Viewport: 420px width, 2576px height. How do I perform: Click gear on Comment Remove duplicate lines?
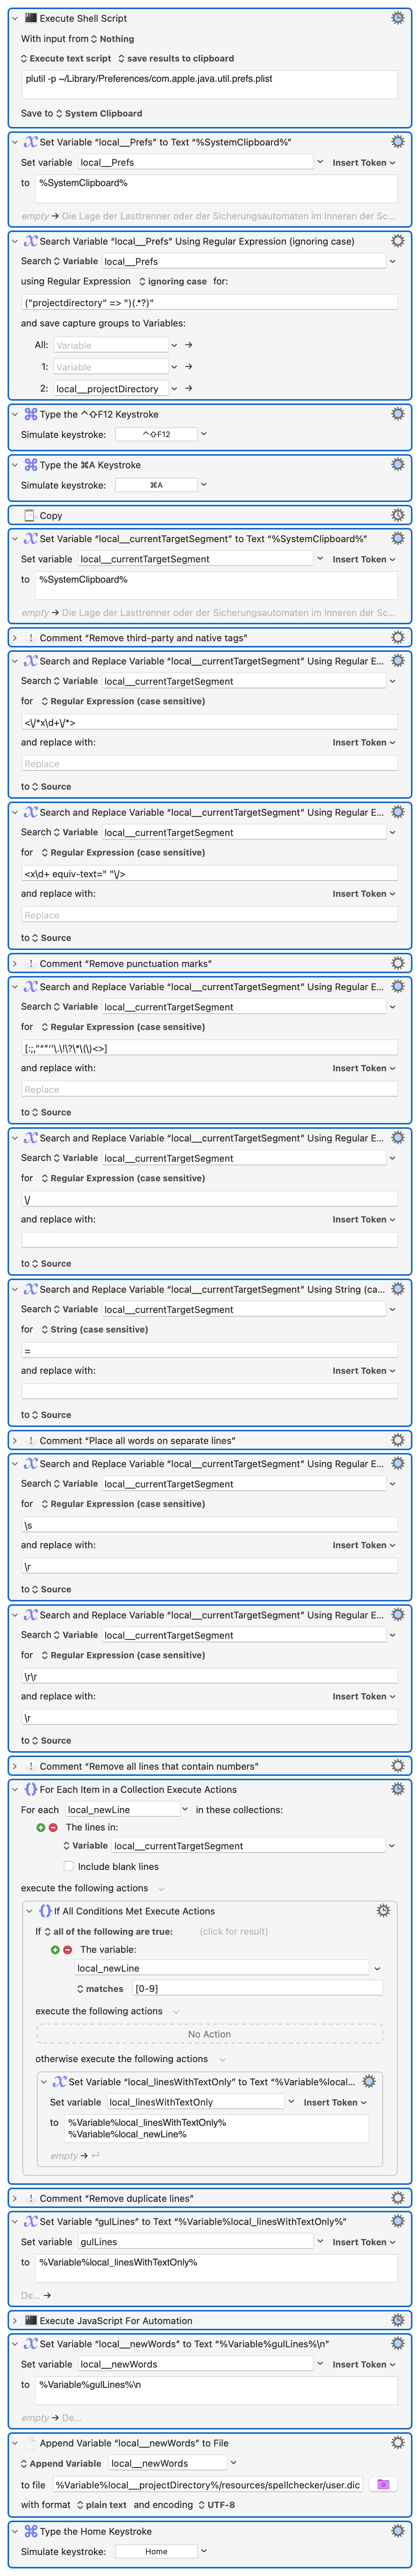pyautogui.click(x=397, y=2198)
